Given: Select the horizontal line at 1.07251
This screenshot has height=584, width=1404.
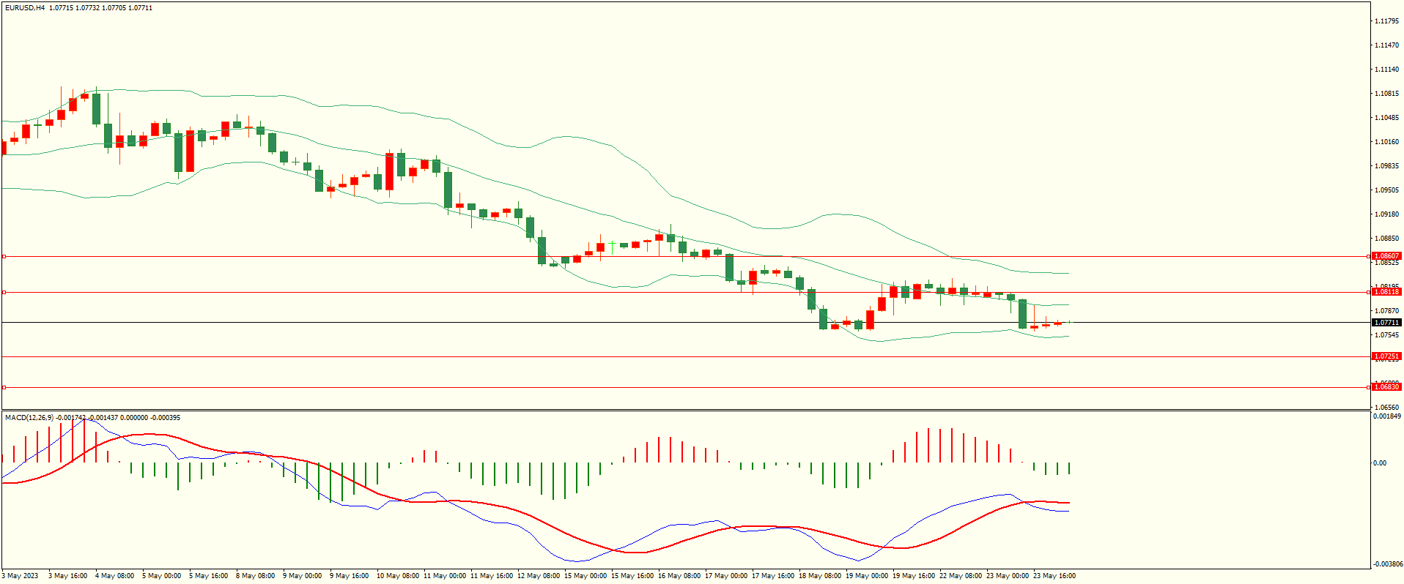Looking at the screenshot, I should pos(685,356).
